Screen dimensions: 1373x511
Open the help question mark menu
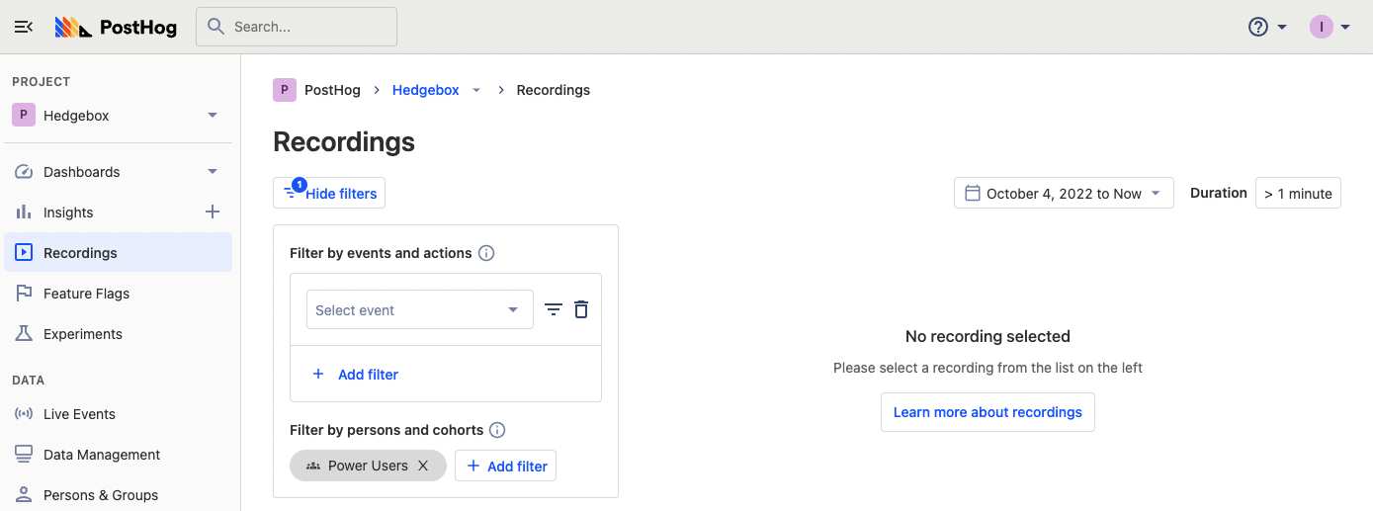pyautogui.click(x=1266, y=27)
